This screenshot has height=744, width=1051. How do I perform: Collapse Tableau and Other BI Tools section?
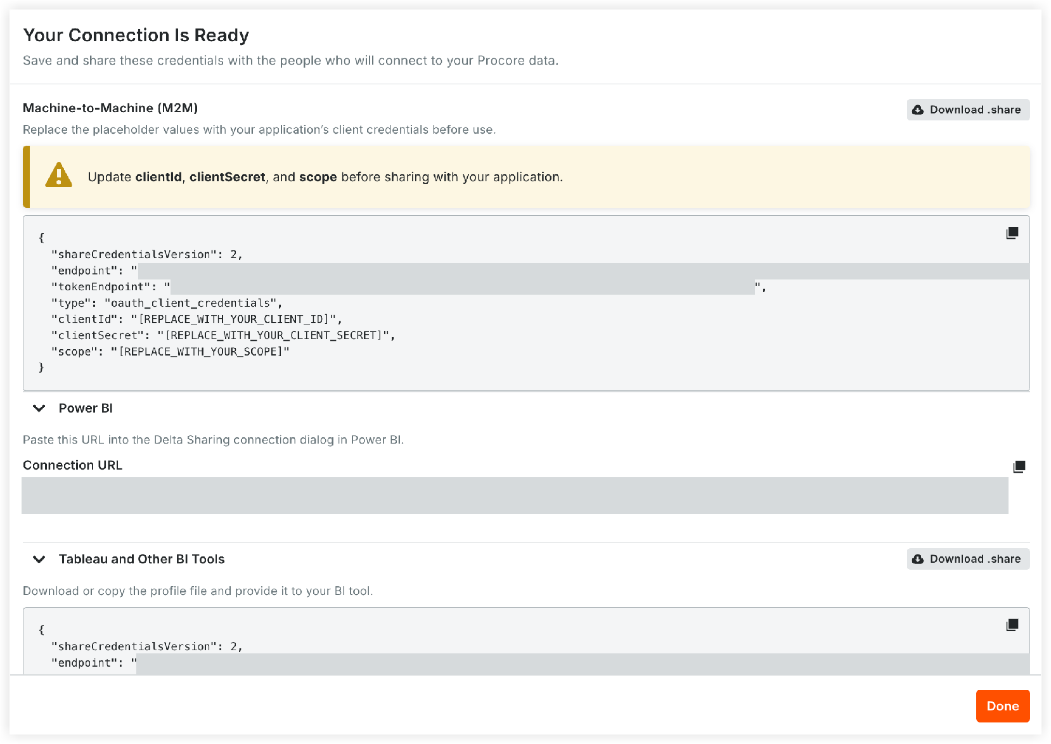click(x=39, y=559)
